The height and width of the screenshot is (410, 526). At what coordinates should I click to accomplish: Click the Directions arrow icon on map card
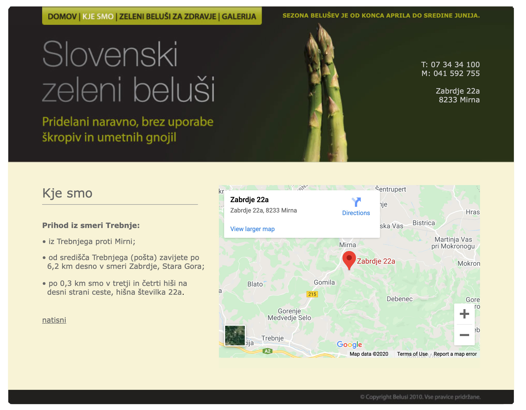pos(356,202)
